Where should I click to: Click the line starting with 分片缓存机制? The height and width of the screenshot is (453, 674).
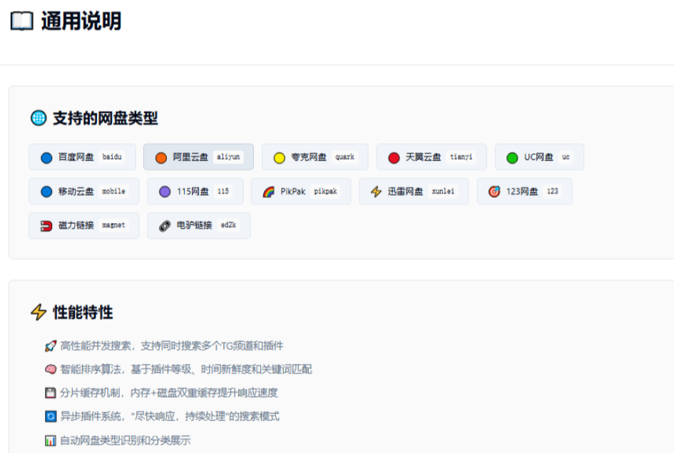point(169,392)
